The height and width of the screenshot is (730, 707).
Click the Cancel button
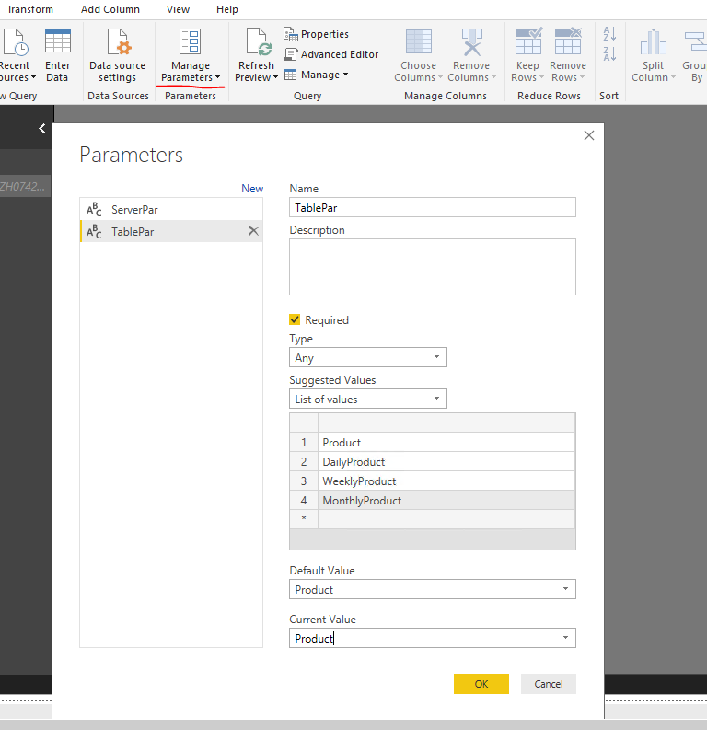[549, 684]
